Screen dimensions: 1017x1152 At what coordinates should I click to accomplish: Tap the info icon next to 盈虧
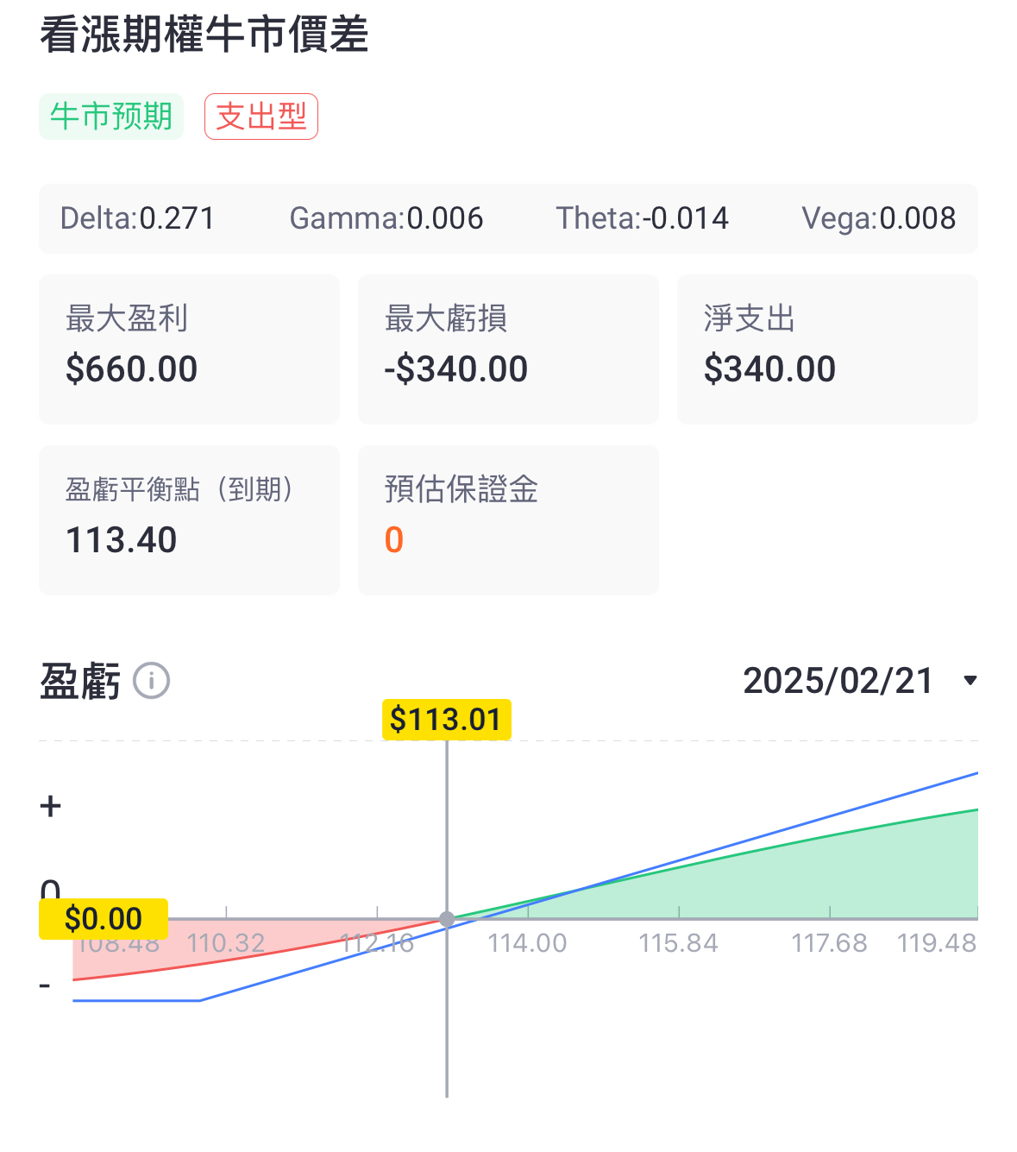coord(152,681)
